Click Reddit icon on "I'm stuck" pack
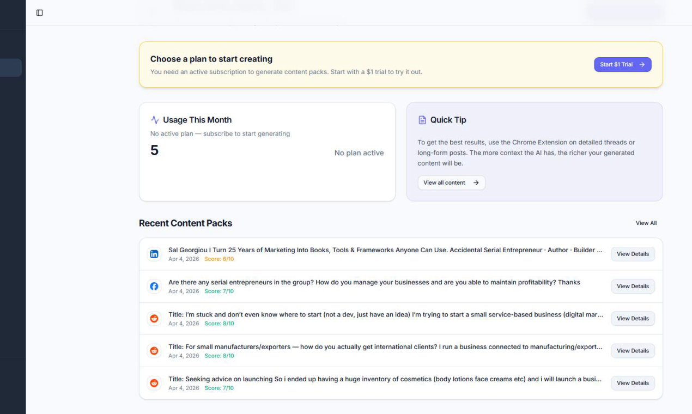Screen dimensions: 692x414 point(154,319)
